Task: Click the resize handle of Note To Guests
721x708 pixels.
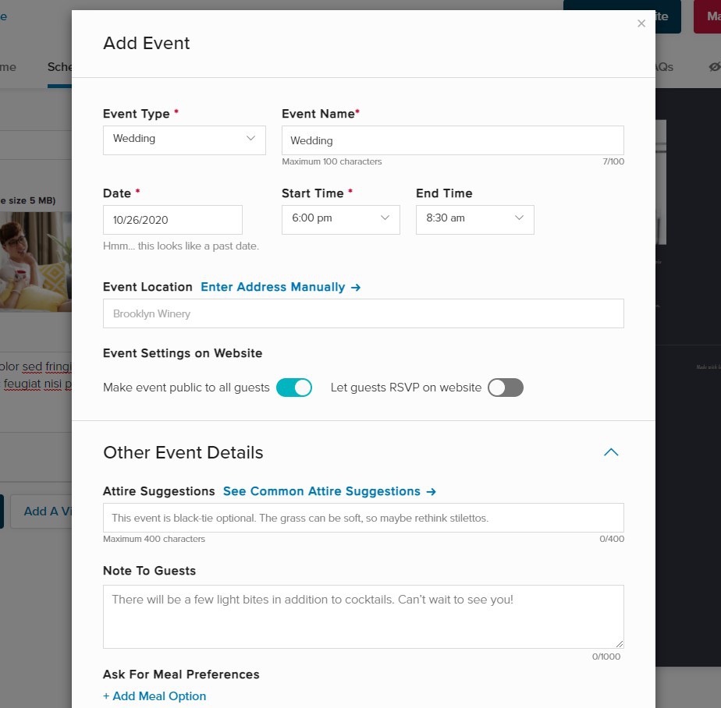Action: tap(620, 644)
